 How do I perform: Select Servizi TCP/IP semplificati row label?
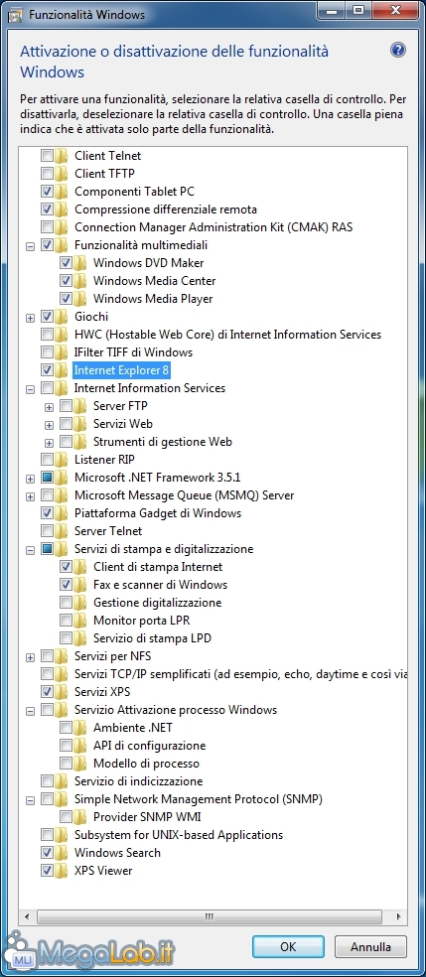(241, 674)
